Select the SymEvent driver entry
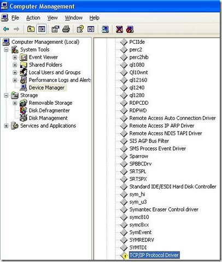The width and height of the screenshot is (222, 262). point(141,232)
